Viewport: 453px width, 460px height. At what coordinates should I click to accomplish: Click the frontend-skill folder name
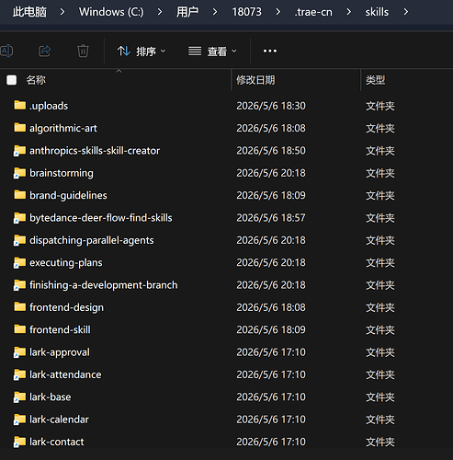60,329
